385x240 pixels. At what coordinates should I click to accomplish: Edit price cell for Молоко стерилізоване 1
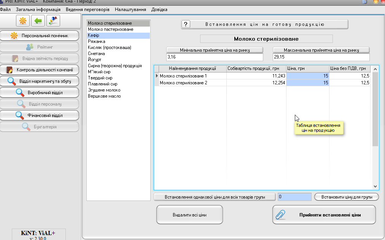[x=308, y=76]
